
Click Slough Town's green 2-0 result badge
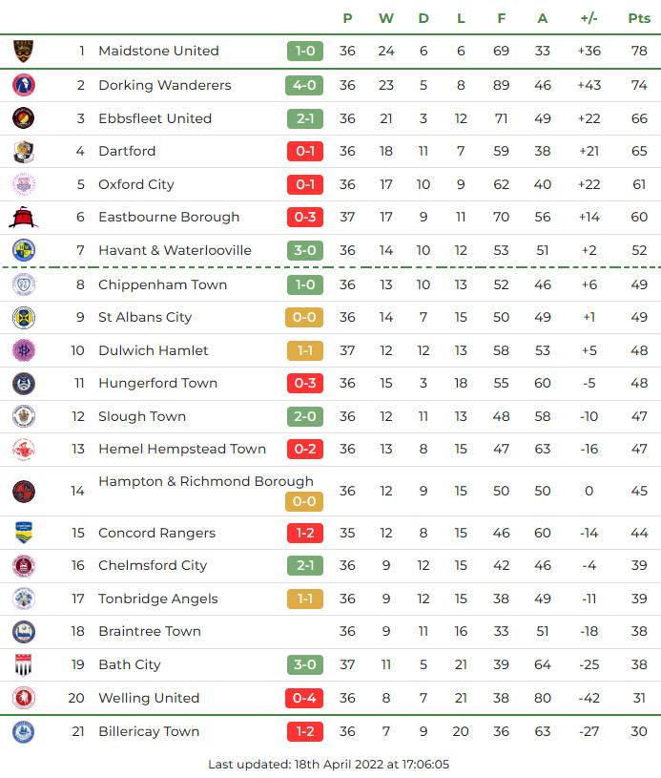click(304, 416)
